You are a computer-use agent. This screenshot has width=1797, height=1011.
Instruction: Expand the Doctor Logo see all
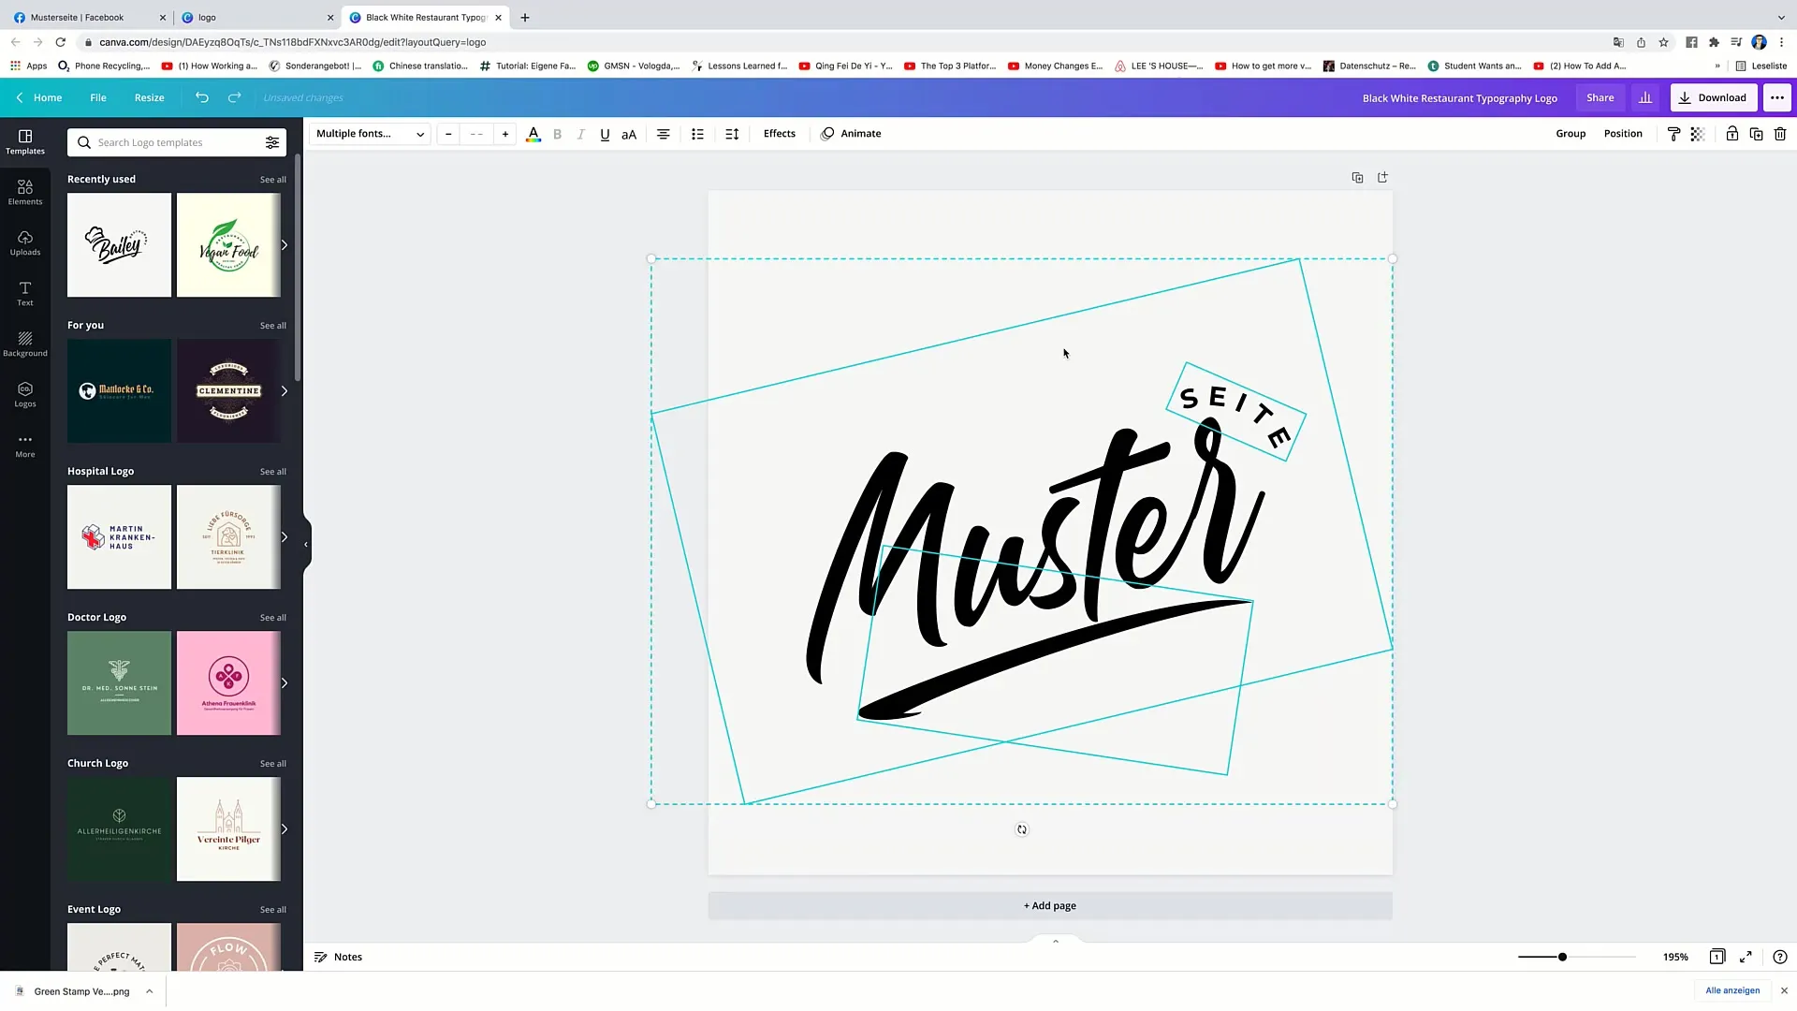coord(272,617)
